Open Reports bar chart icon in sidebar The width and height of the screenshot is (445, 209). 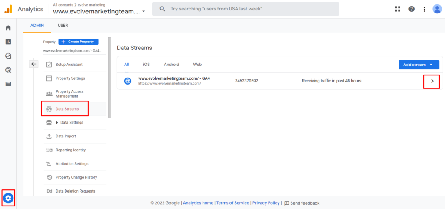(8, 42)
